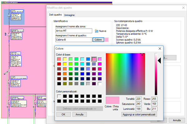Pick the pure blue basic color swatch
187x124 pixels.
(82, 74)
